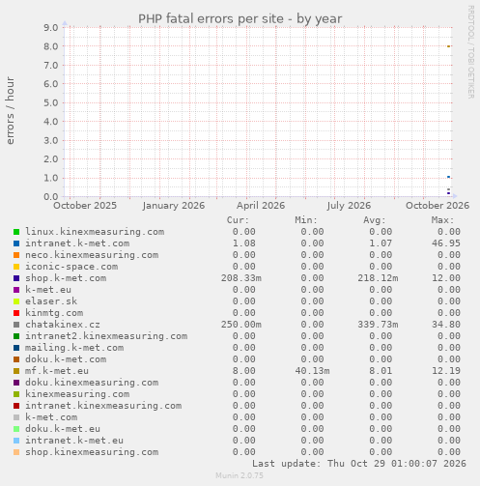The height and width of the screenshot is (486, 480).
Task: Click the green swatch for linux.kinexmeasuring.com
Action: click(16, 232)
